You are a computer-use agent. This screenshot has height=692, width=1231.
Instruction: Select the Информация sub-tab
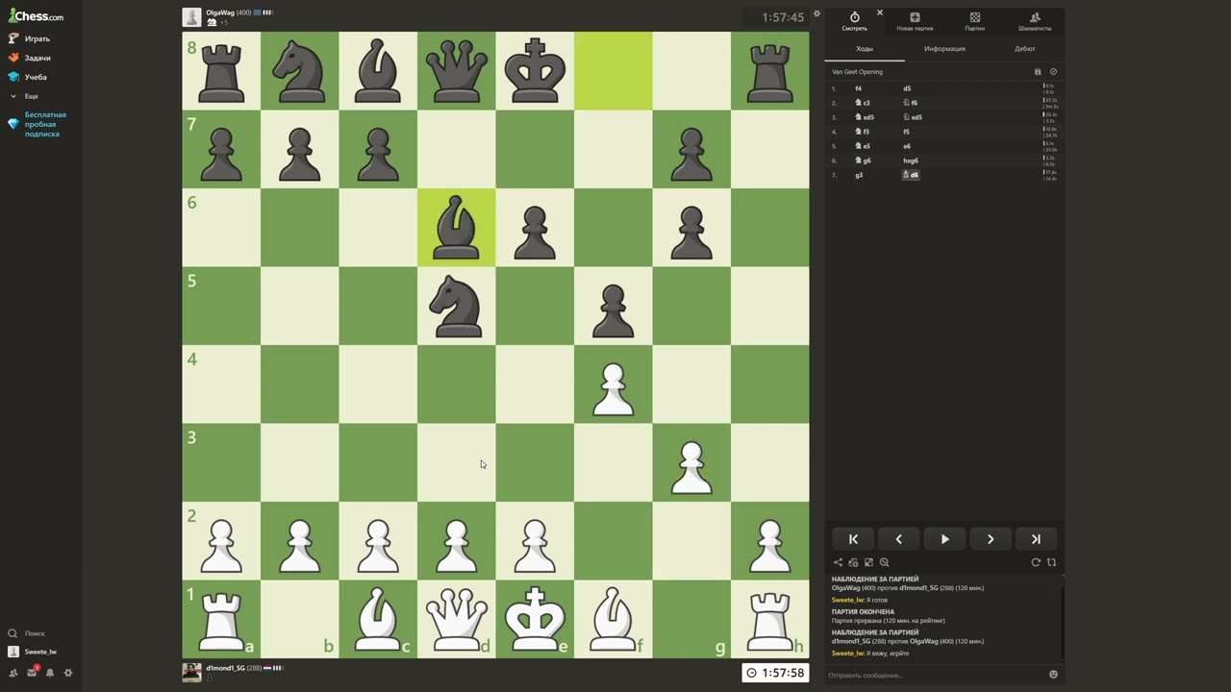point(944,48)
